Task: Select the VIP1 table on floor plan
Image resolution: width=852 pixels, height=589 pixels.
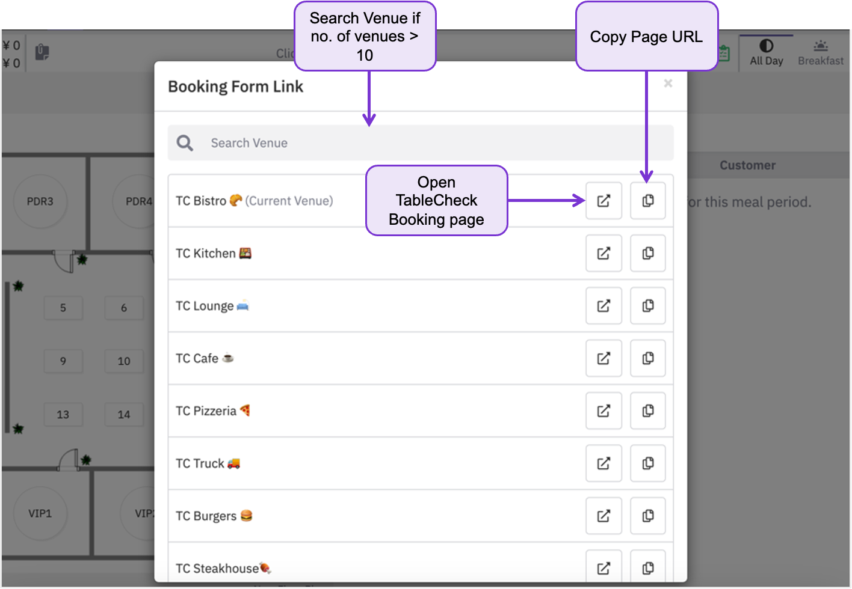Action: pyautogui.click(x=40, y=513)
